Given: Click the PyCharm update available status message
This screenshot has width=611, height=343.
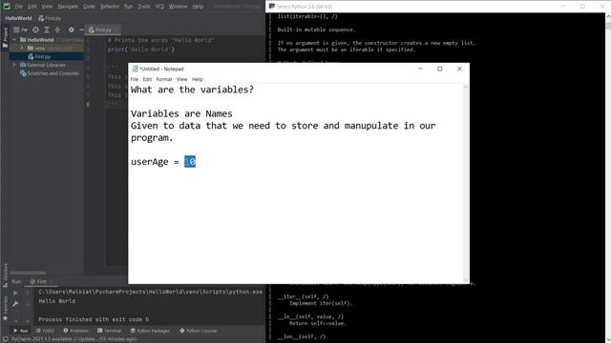Looking at the screenshot, I should click(x=74, y=339).
